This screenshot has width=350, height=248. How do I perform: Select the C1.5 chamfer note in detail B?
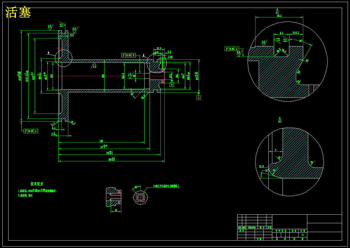tap(261, 166)
